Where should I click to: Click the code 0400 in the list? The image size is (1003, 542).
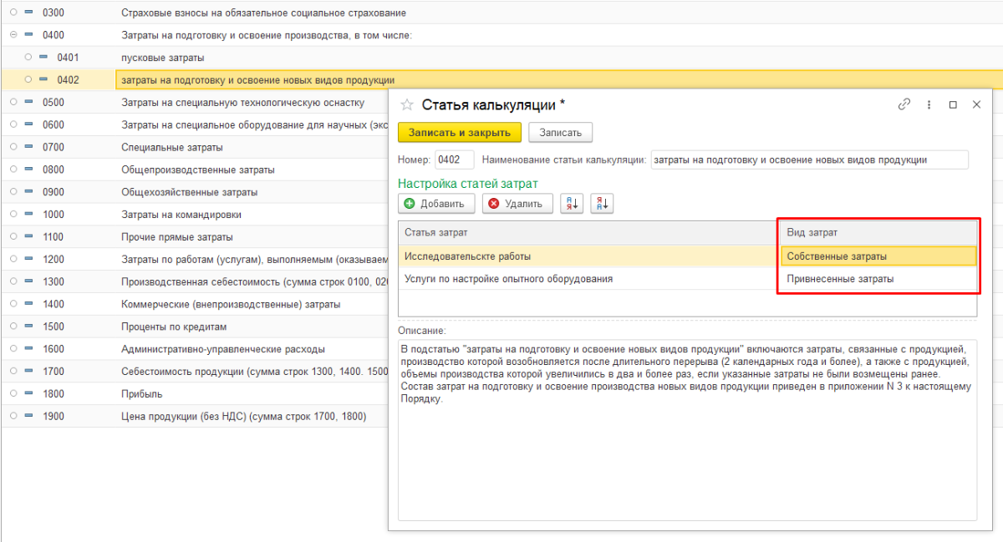[x=53, y=35]
